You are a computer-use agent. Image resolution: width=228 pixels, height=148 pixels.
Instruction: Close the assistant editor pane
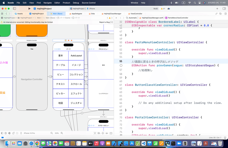[x=116, y=18]
